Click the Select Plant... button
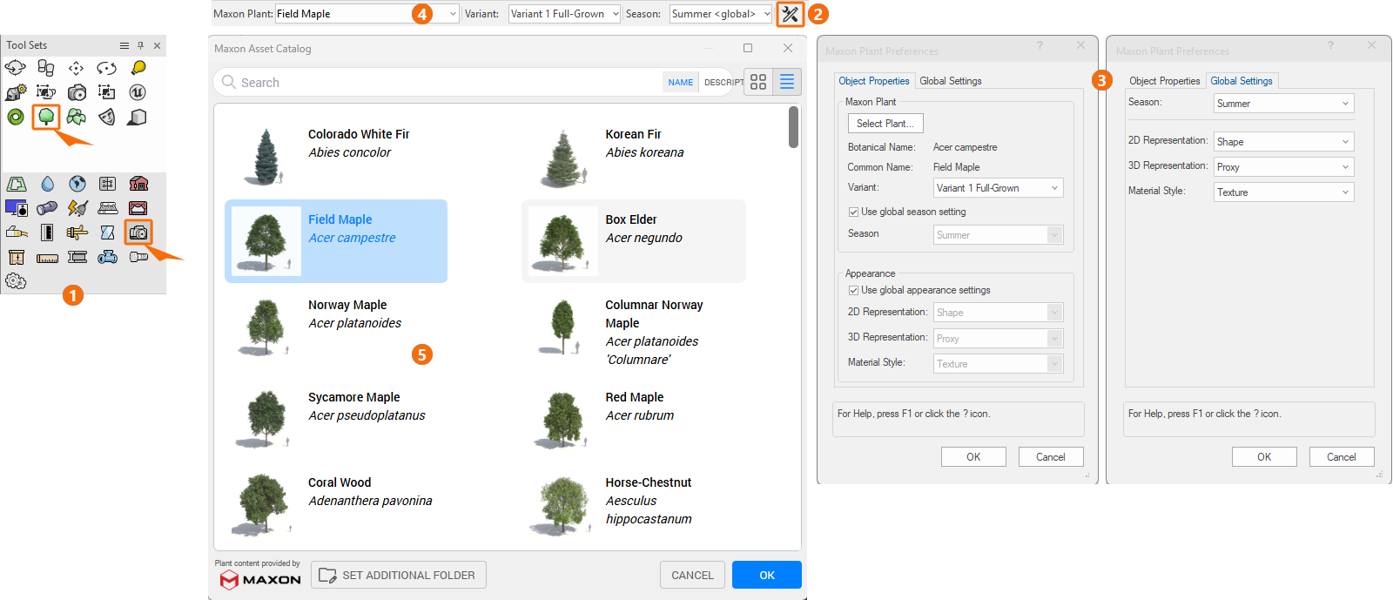Viewport: 1393px width, 600px height. click(885, 124)
